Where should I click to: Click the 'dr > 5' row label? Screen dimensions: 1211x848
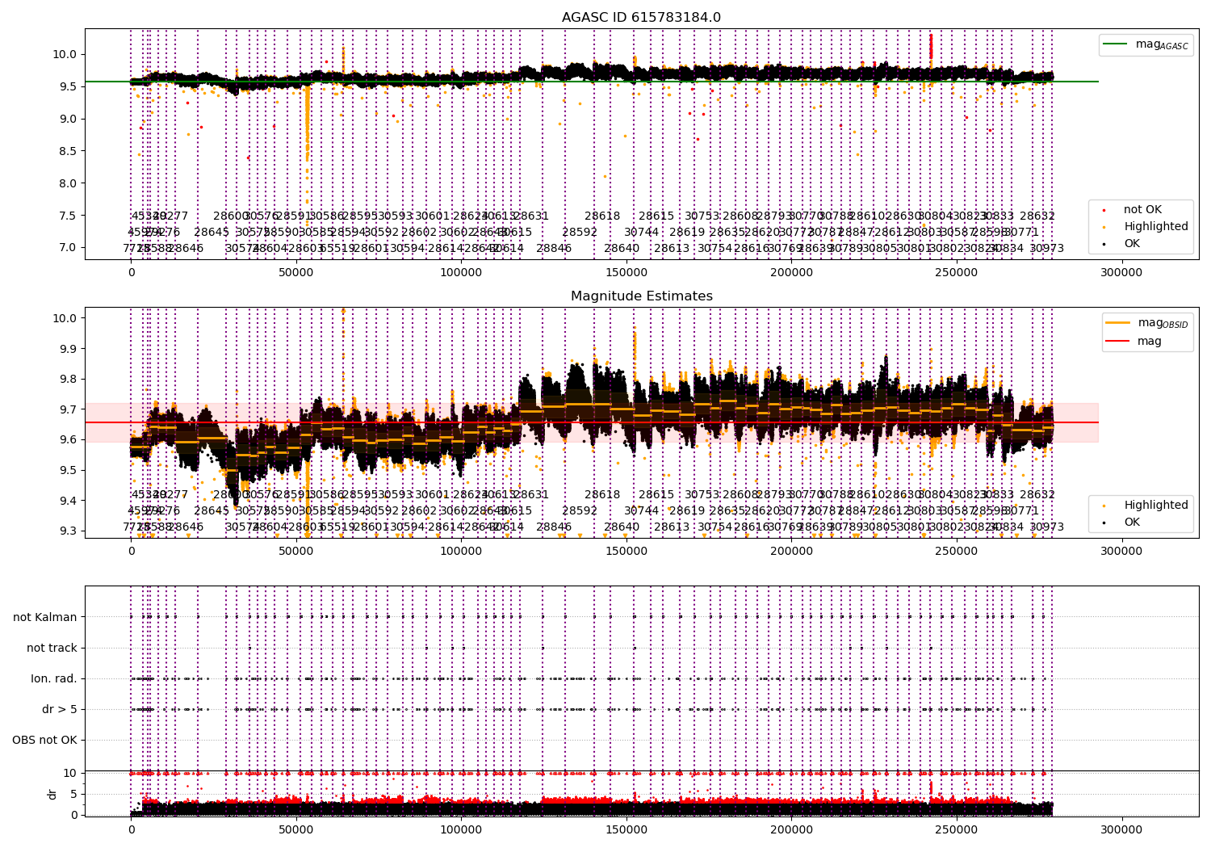(60, 710)
